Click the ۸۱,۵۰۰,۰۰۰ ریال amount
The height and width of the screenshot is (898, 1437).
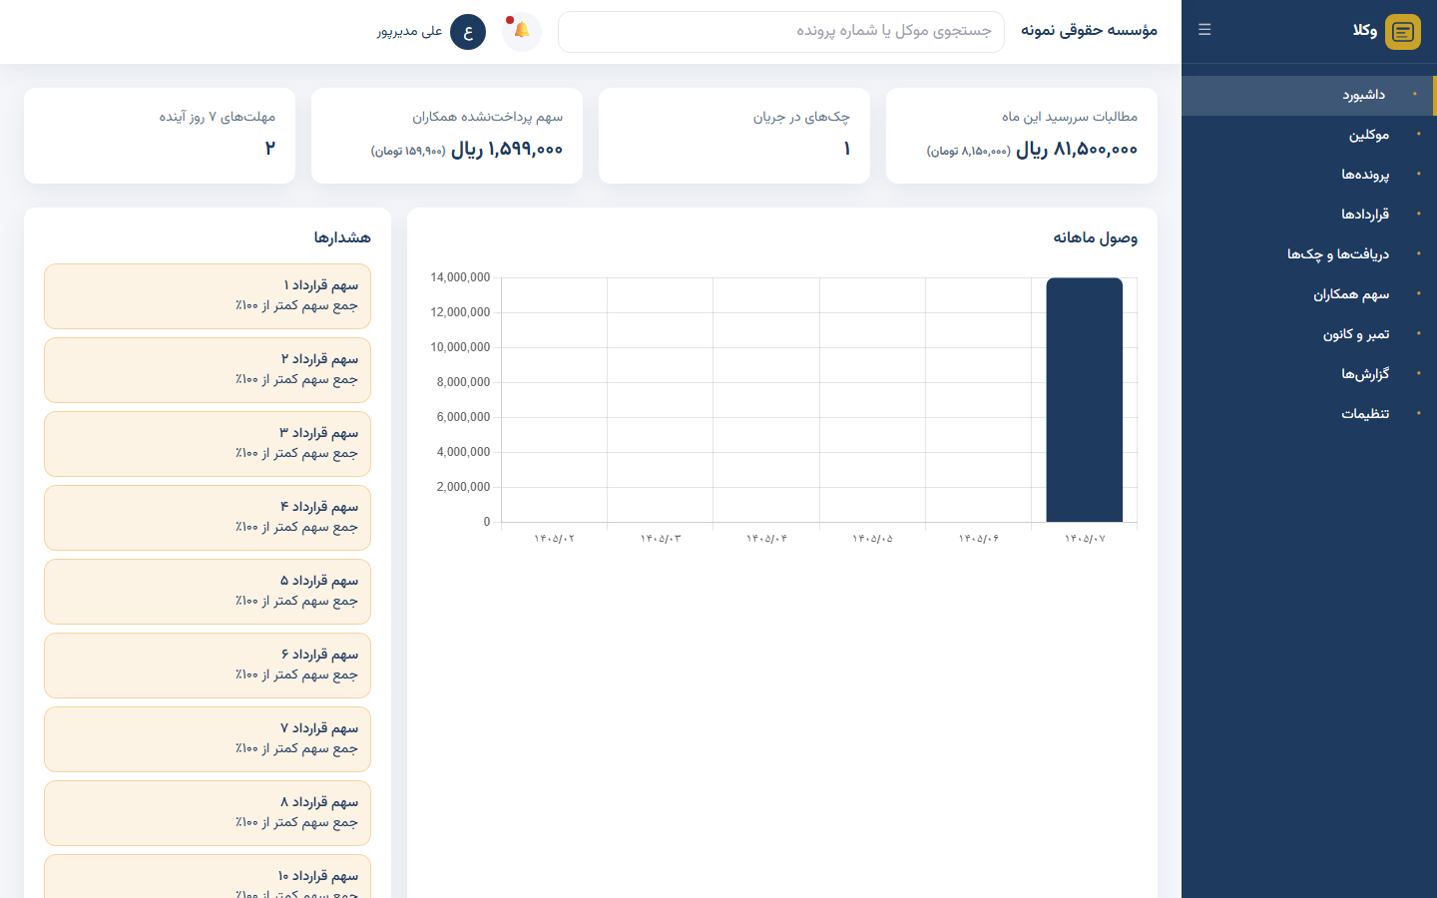point(1077,150)
